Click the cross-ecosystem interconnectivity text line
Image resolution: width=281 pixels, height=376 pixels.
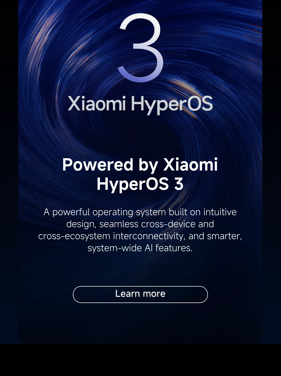pos(140,236)
